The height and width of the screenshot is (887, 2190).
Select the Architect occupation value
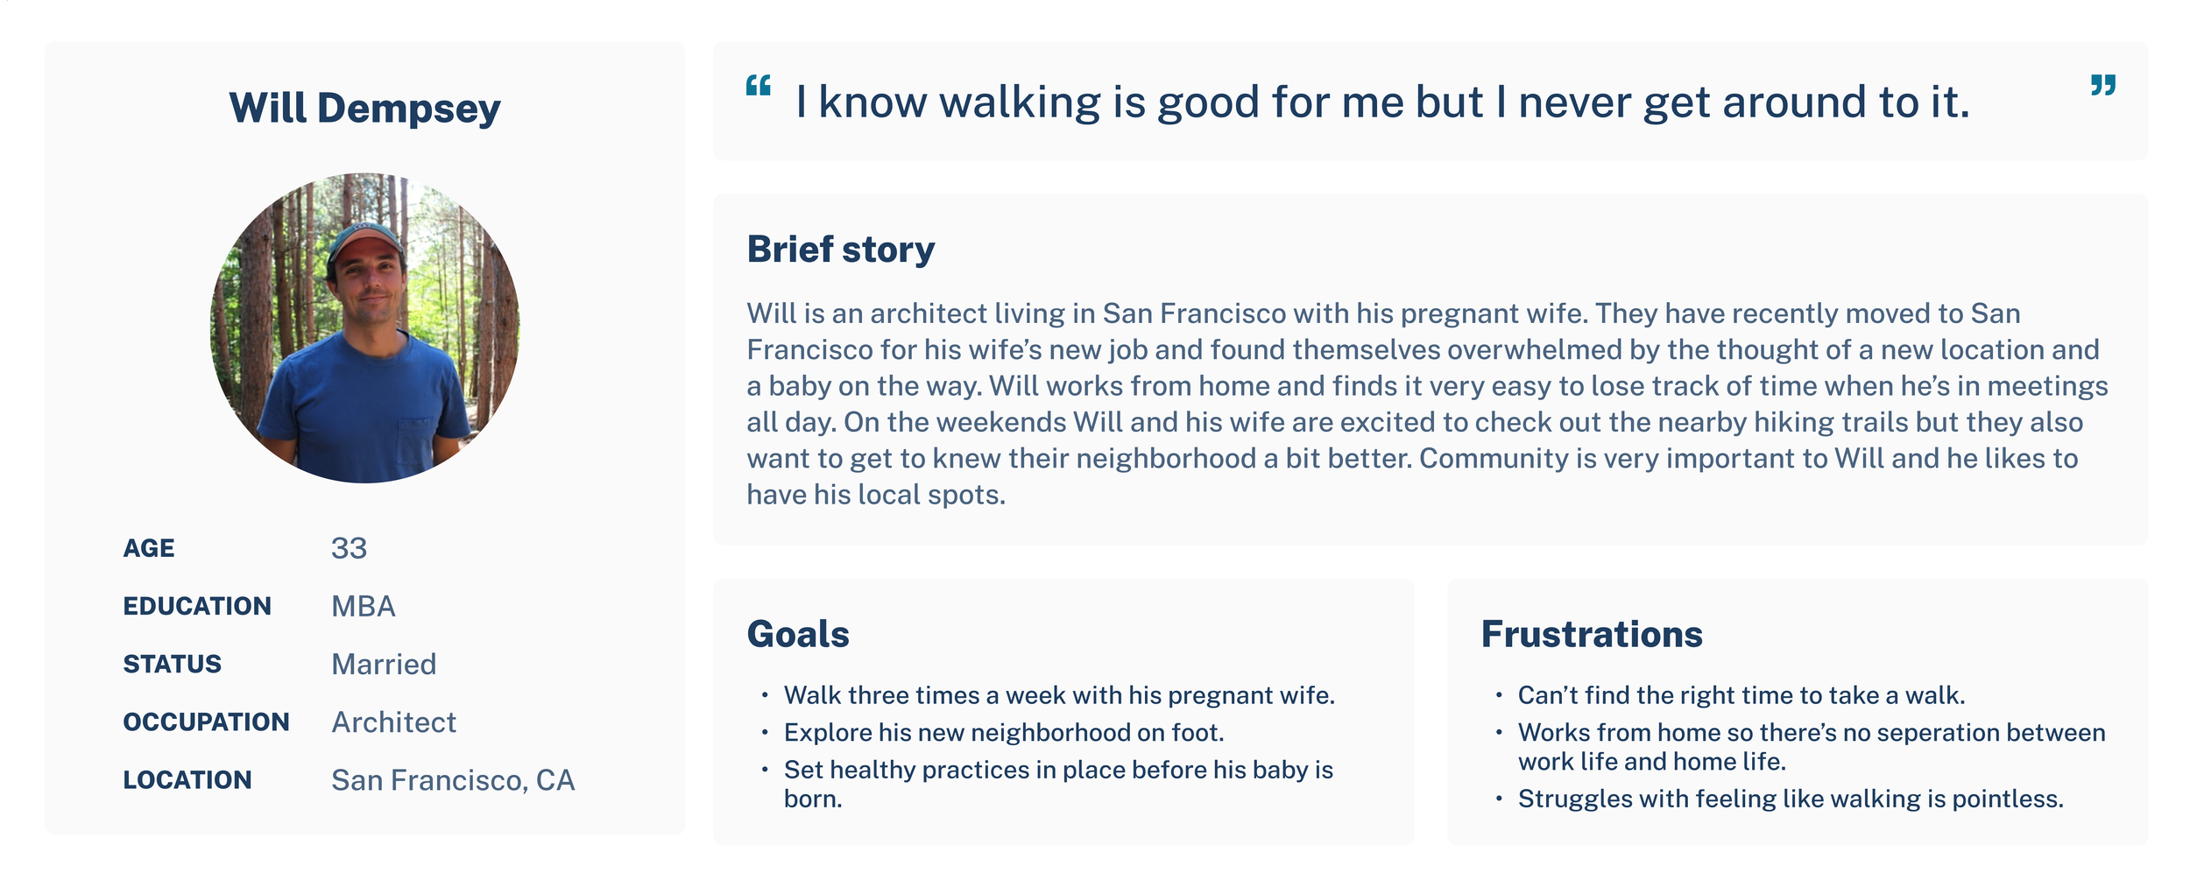tap(393, 722)
